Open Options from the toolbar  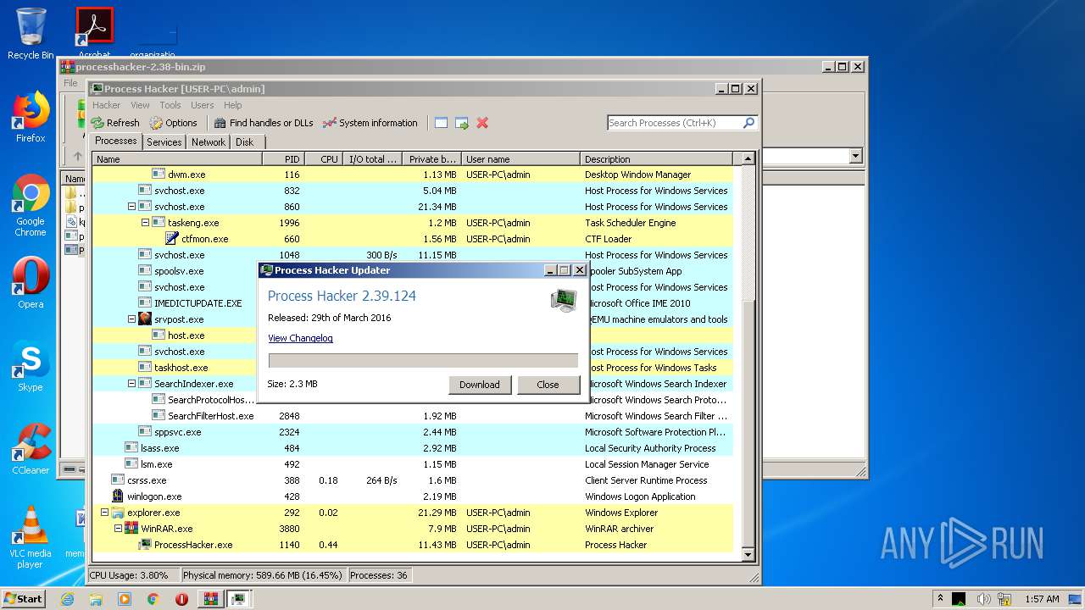173,123
